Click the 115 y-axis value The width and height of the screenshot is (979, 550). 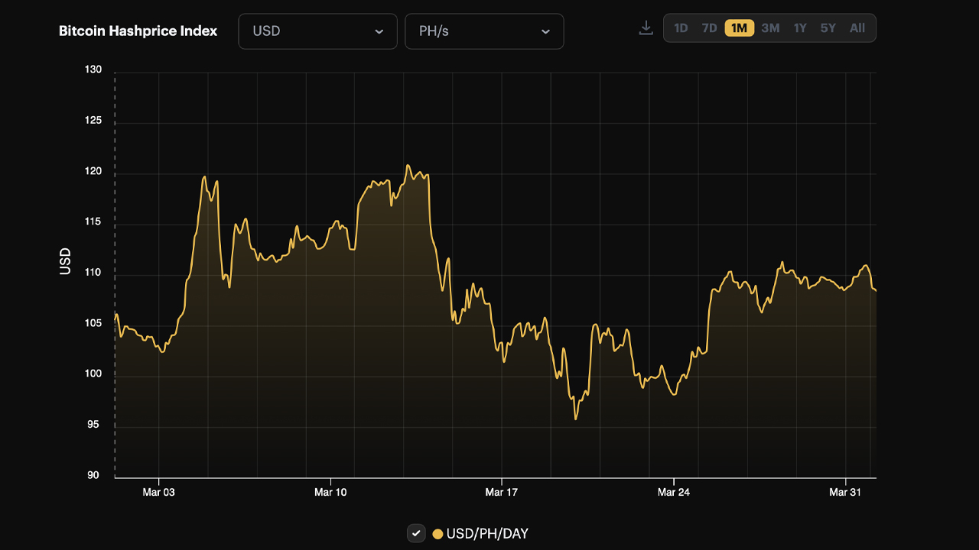click(x=93, y=222)
